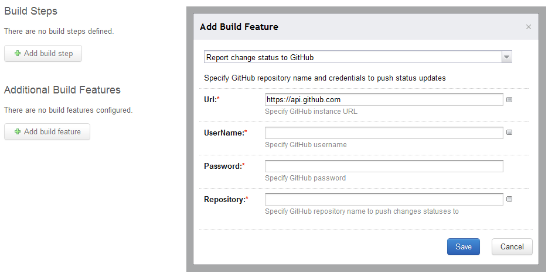555x278 pixels.
Task: Click the Repository text field
Action: (x=384, y=200)
